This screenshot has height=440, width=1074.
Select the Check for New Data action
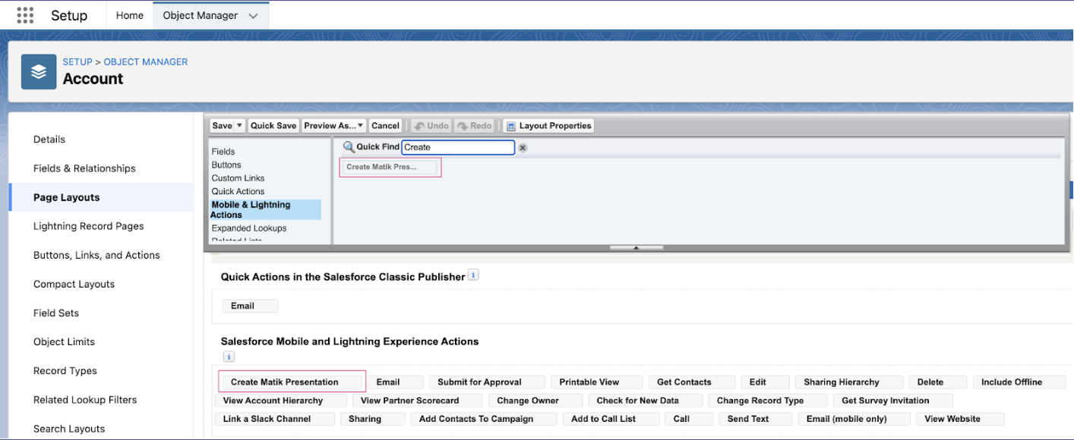646,401
